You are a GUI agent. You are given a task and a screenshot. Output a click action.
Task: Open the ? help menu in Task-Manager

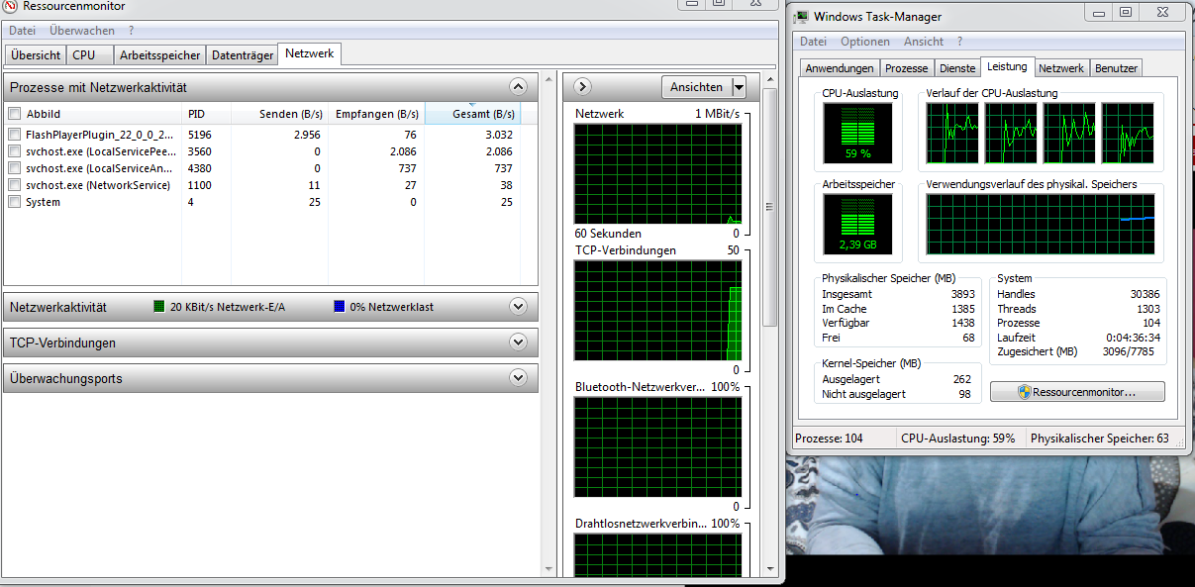point(959,42)
